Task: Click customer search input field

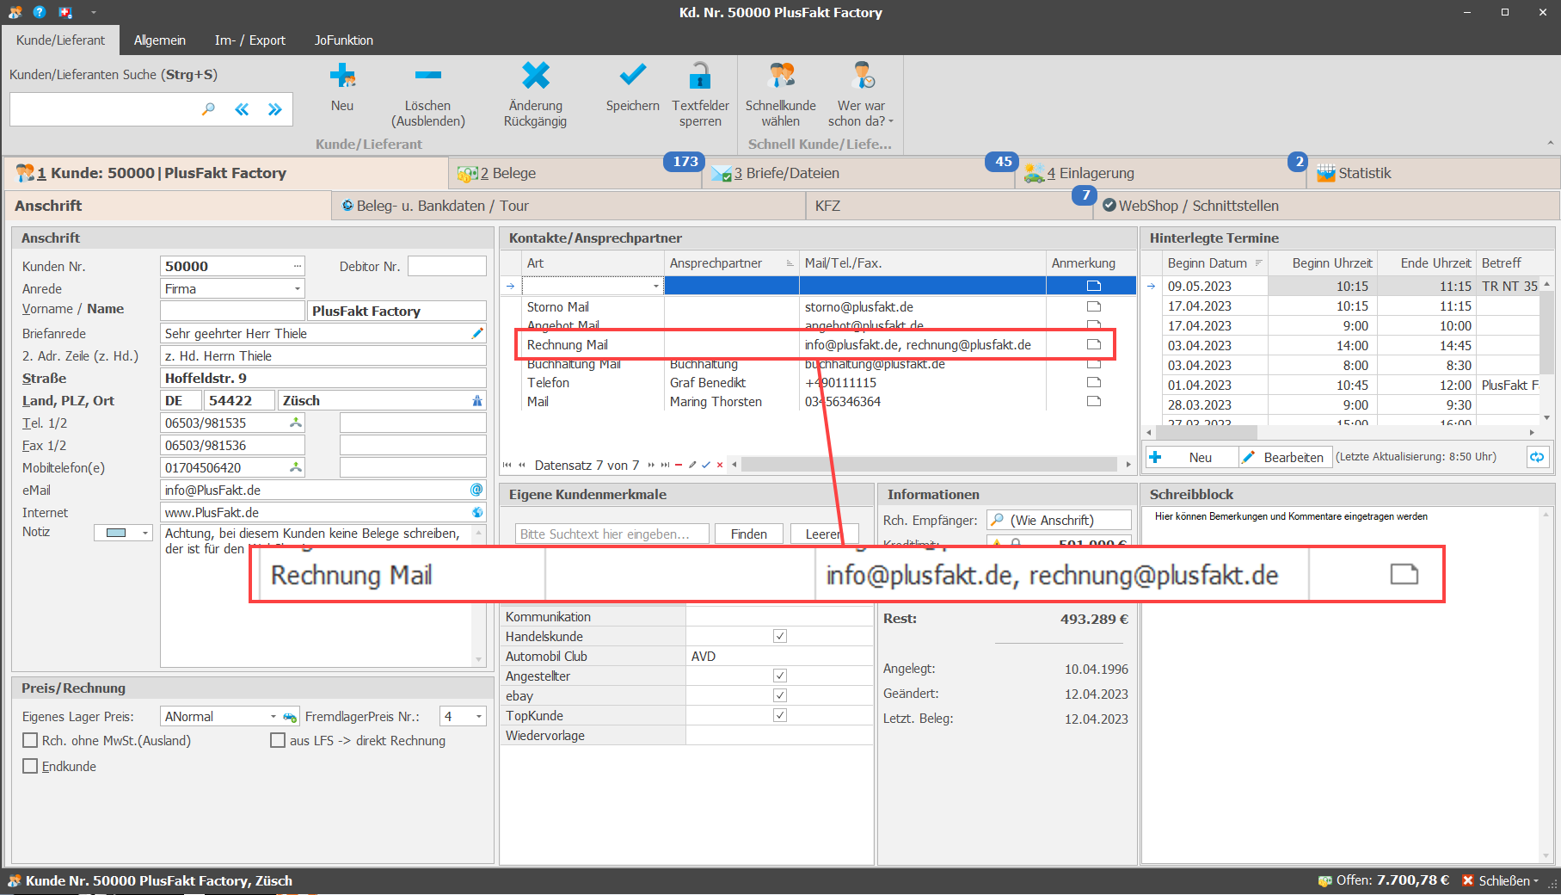Action: click(x=105, y=109)
